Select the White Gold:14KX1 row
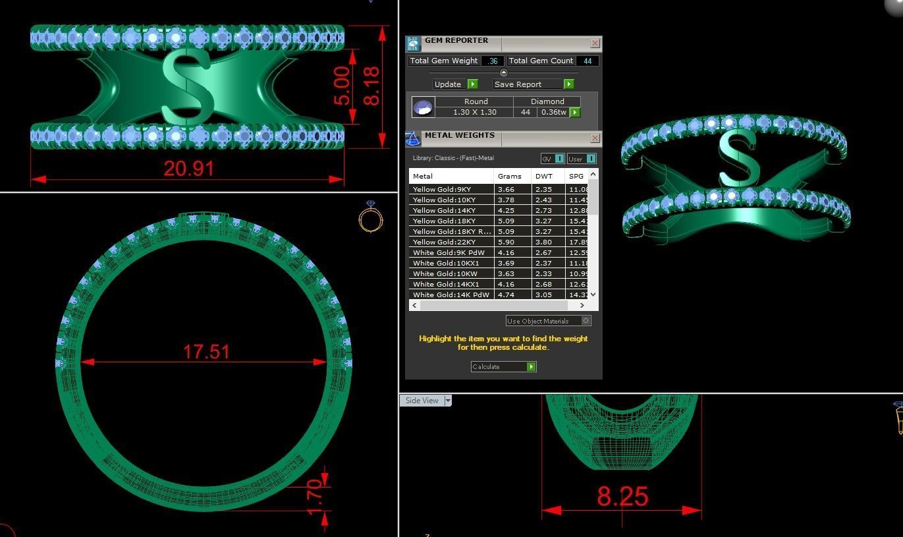The height and width of the screenshot is (537, 903). 499,284
